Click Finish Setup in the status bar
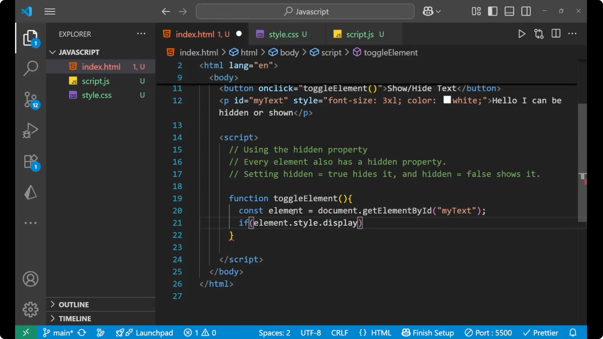Image resolution: width=603 pixels, height=339 pixels. coord(428,332)
